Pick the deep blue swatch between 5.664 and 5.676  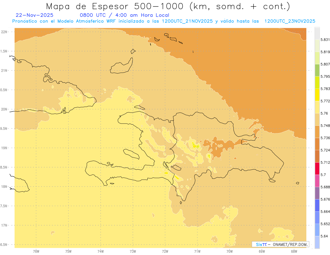[x=317, y=205]
